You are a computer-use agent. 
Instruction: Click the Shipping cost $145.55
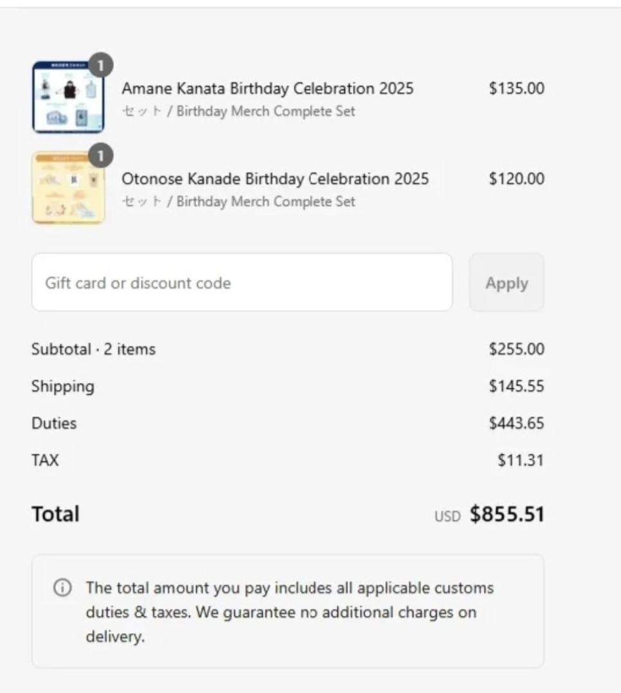pos(516,386)
